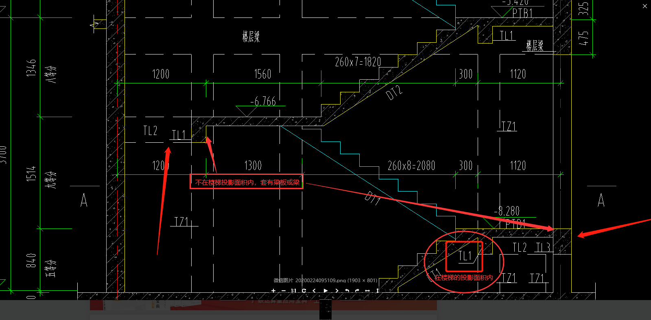Go to the next image

(337, 291)
